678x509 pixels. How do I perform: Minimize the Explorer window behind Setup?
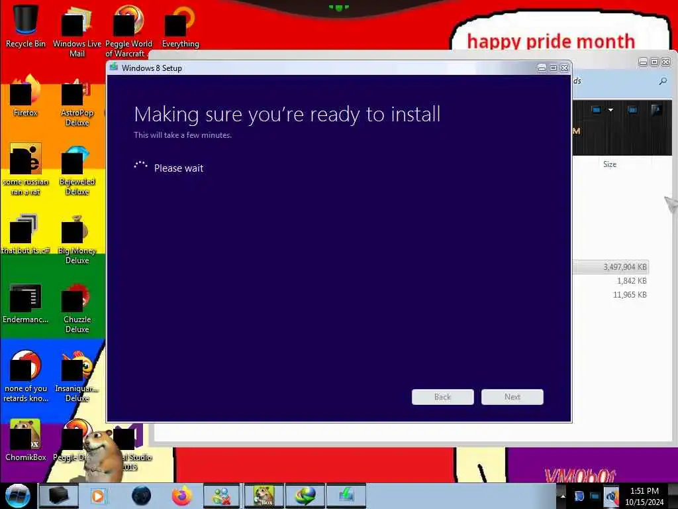644,62
